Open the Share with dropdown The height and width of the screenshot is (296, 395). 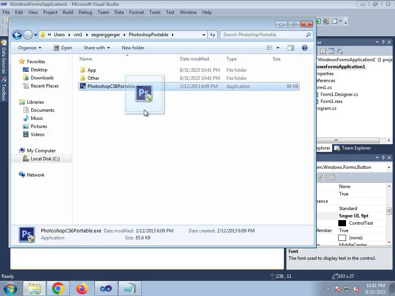[x=97, y=48]
